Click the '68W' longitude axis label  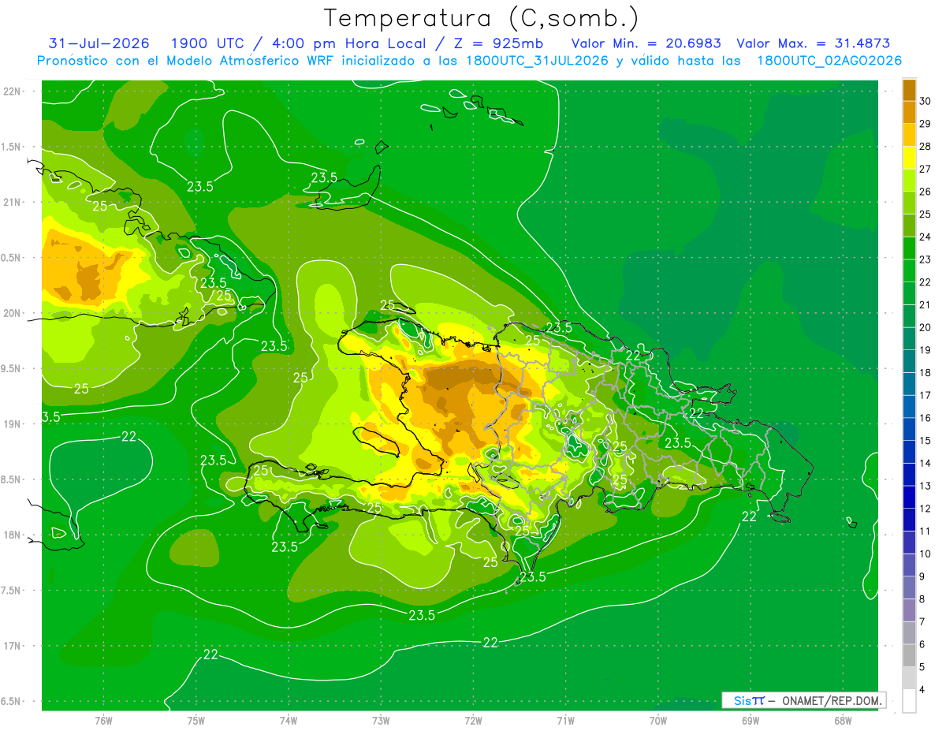tap(843, 721)
